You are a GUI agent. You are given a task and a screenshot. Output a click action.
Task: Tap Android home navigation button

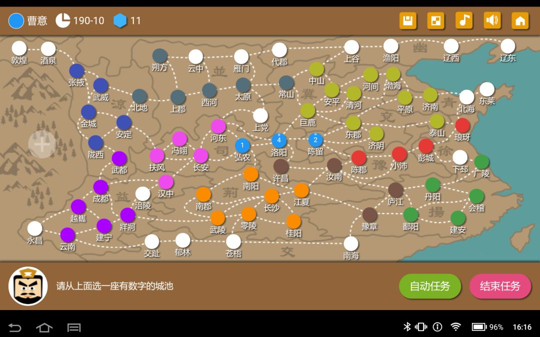point(44,328)
